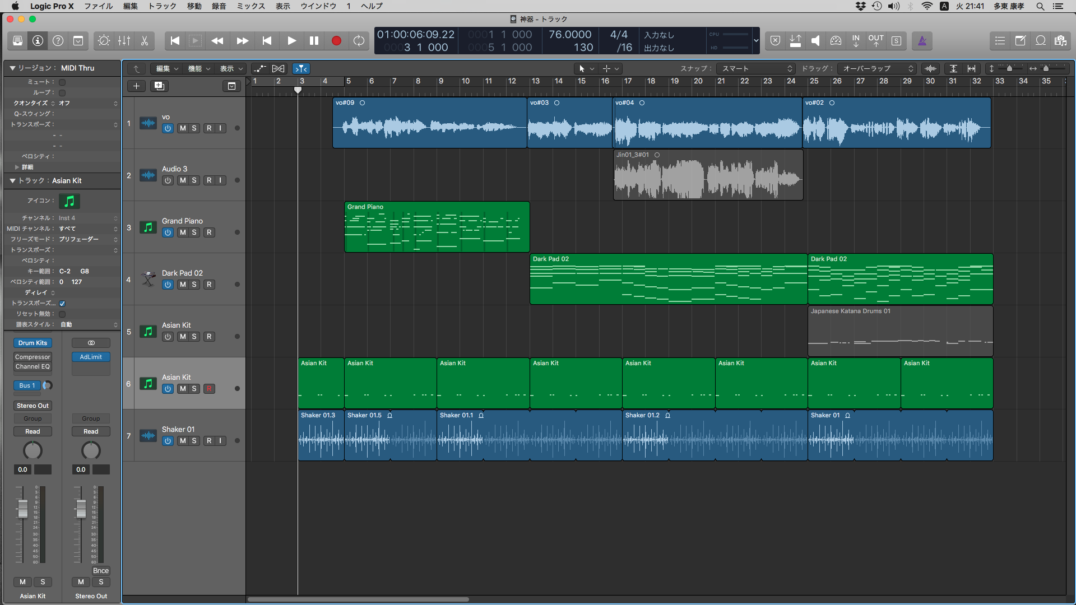
Task: Open Smart Controls dial icon
Action: click(104, 41)
